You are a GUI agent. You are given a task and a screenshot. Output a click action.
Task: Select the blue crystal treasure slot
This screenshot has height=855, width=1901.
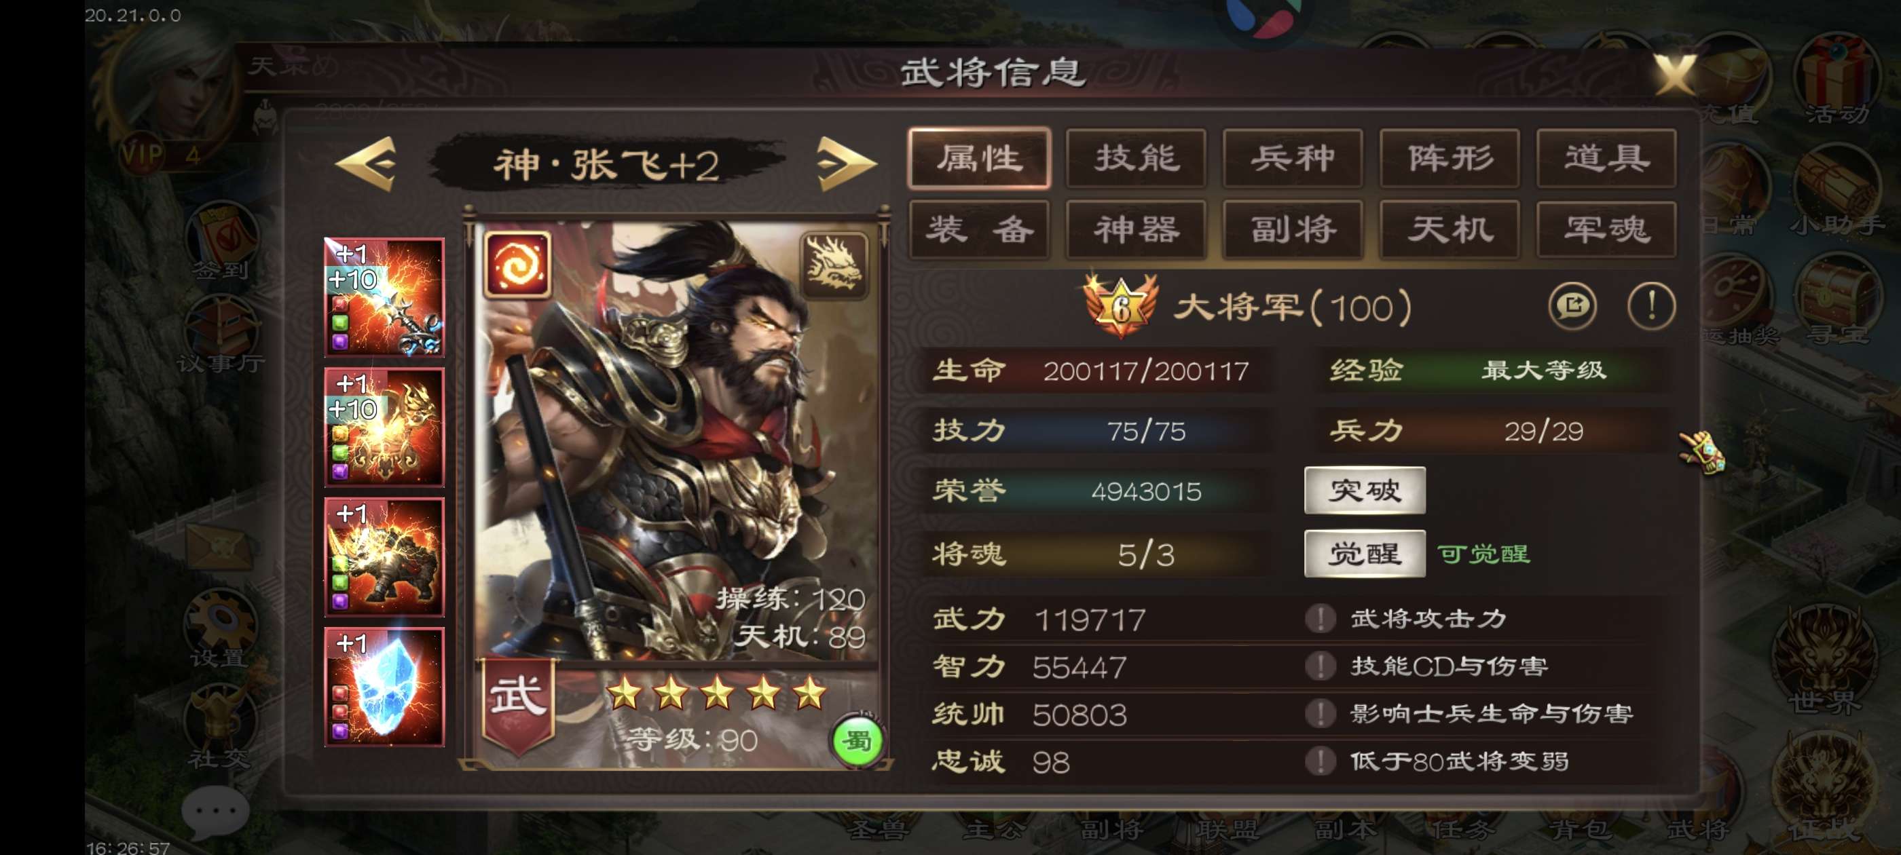point(384,687)
